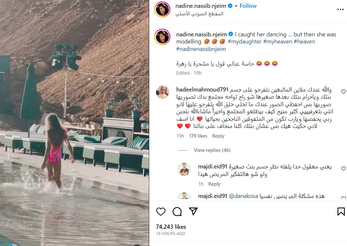Like majdi.eid91's first reply heart
Viewport: 347px width, 246px height.
(x=343, y=168)
